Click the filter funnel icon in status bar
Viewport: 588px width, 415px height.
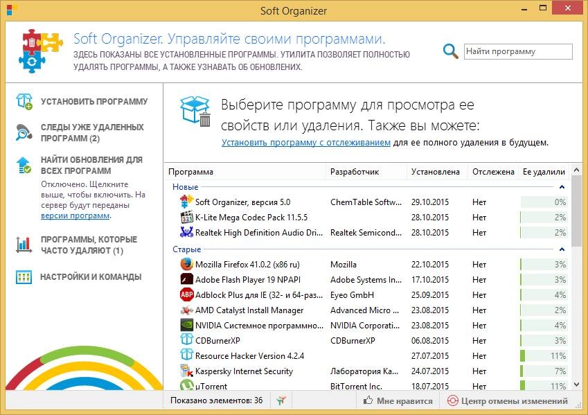click(281, 400)
